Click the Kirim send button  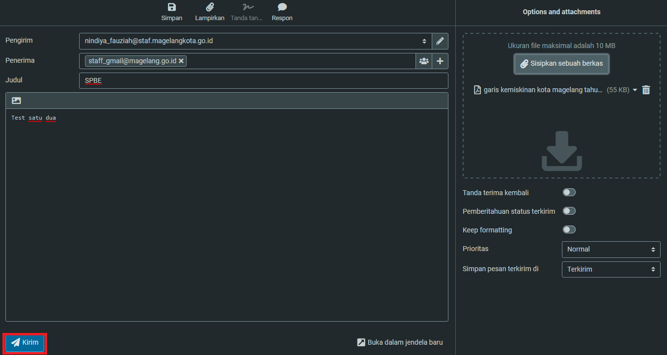click(25, 343)
